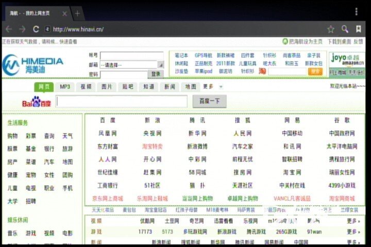Open the 淘宝特卖 link
Image resolution: width=371 pixels, height=247 pixels.
pyautogui.click(x=153, y=147)
